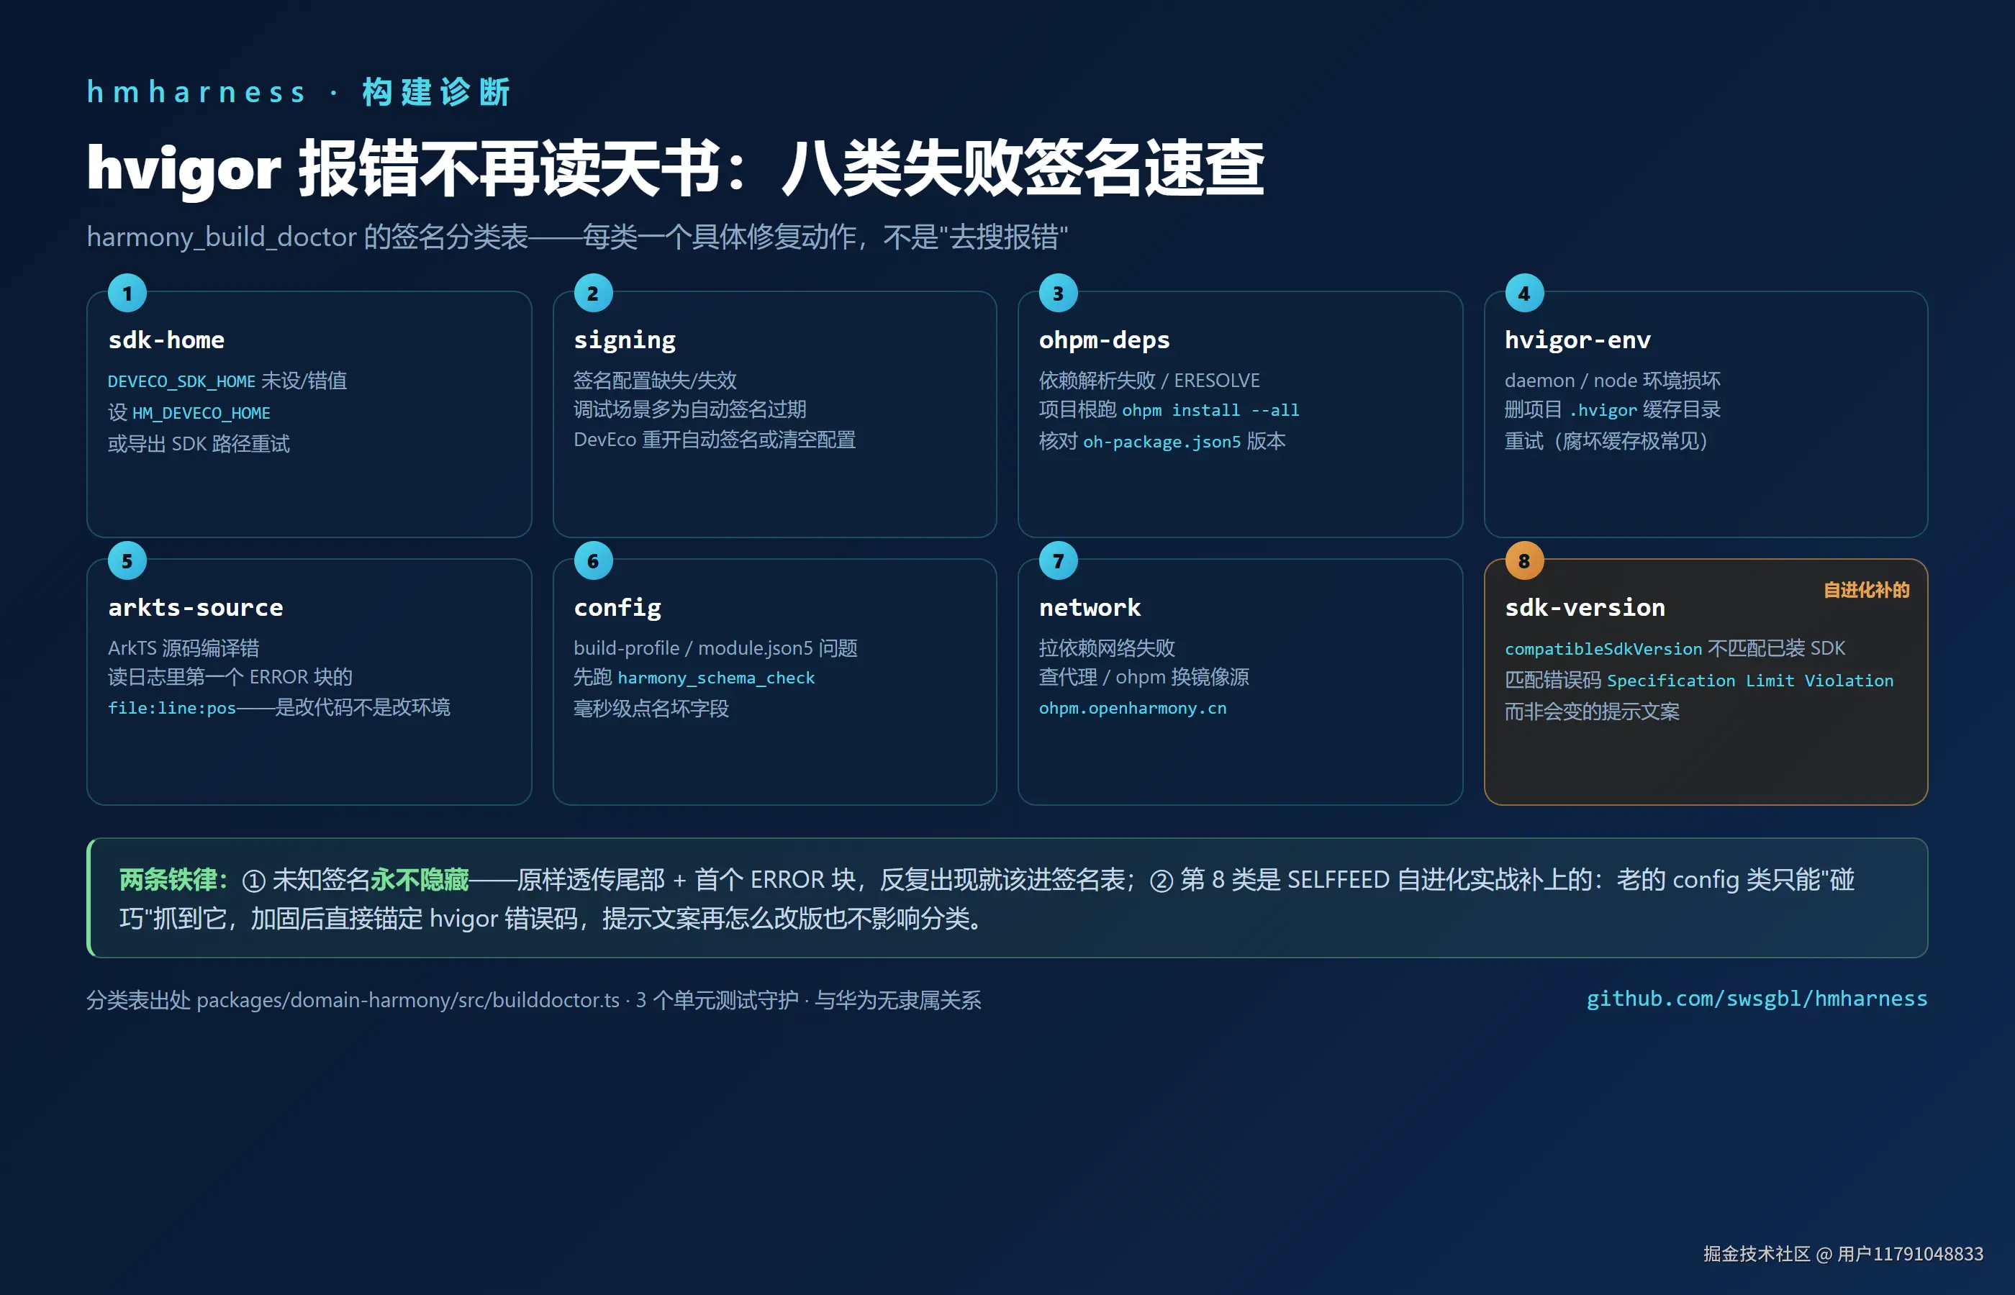The height and width of the screenshot is (1295, 2015).
Task: Click the oh-package.json5 file name
Action: tap(1162, 442)
